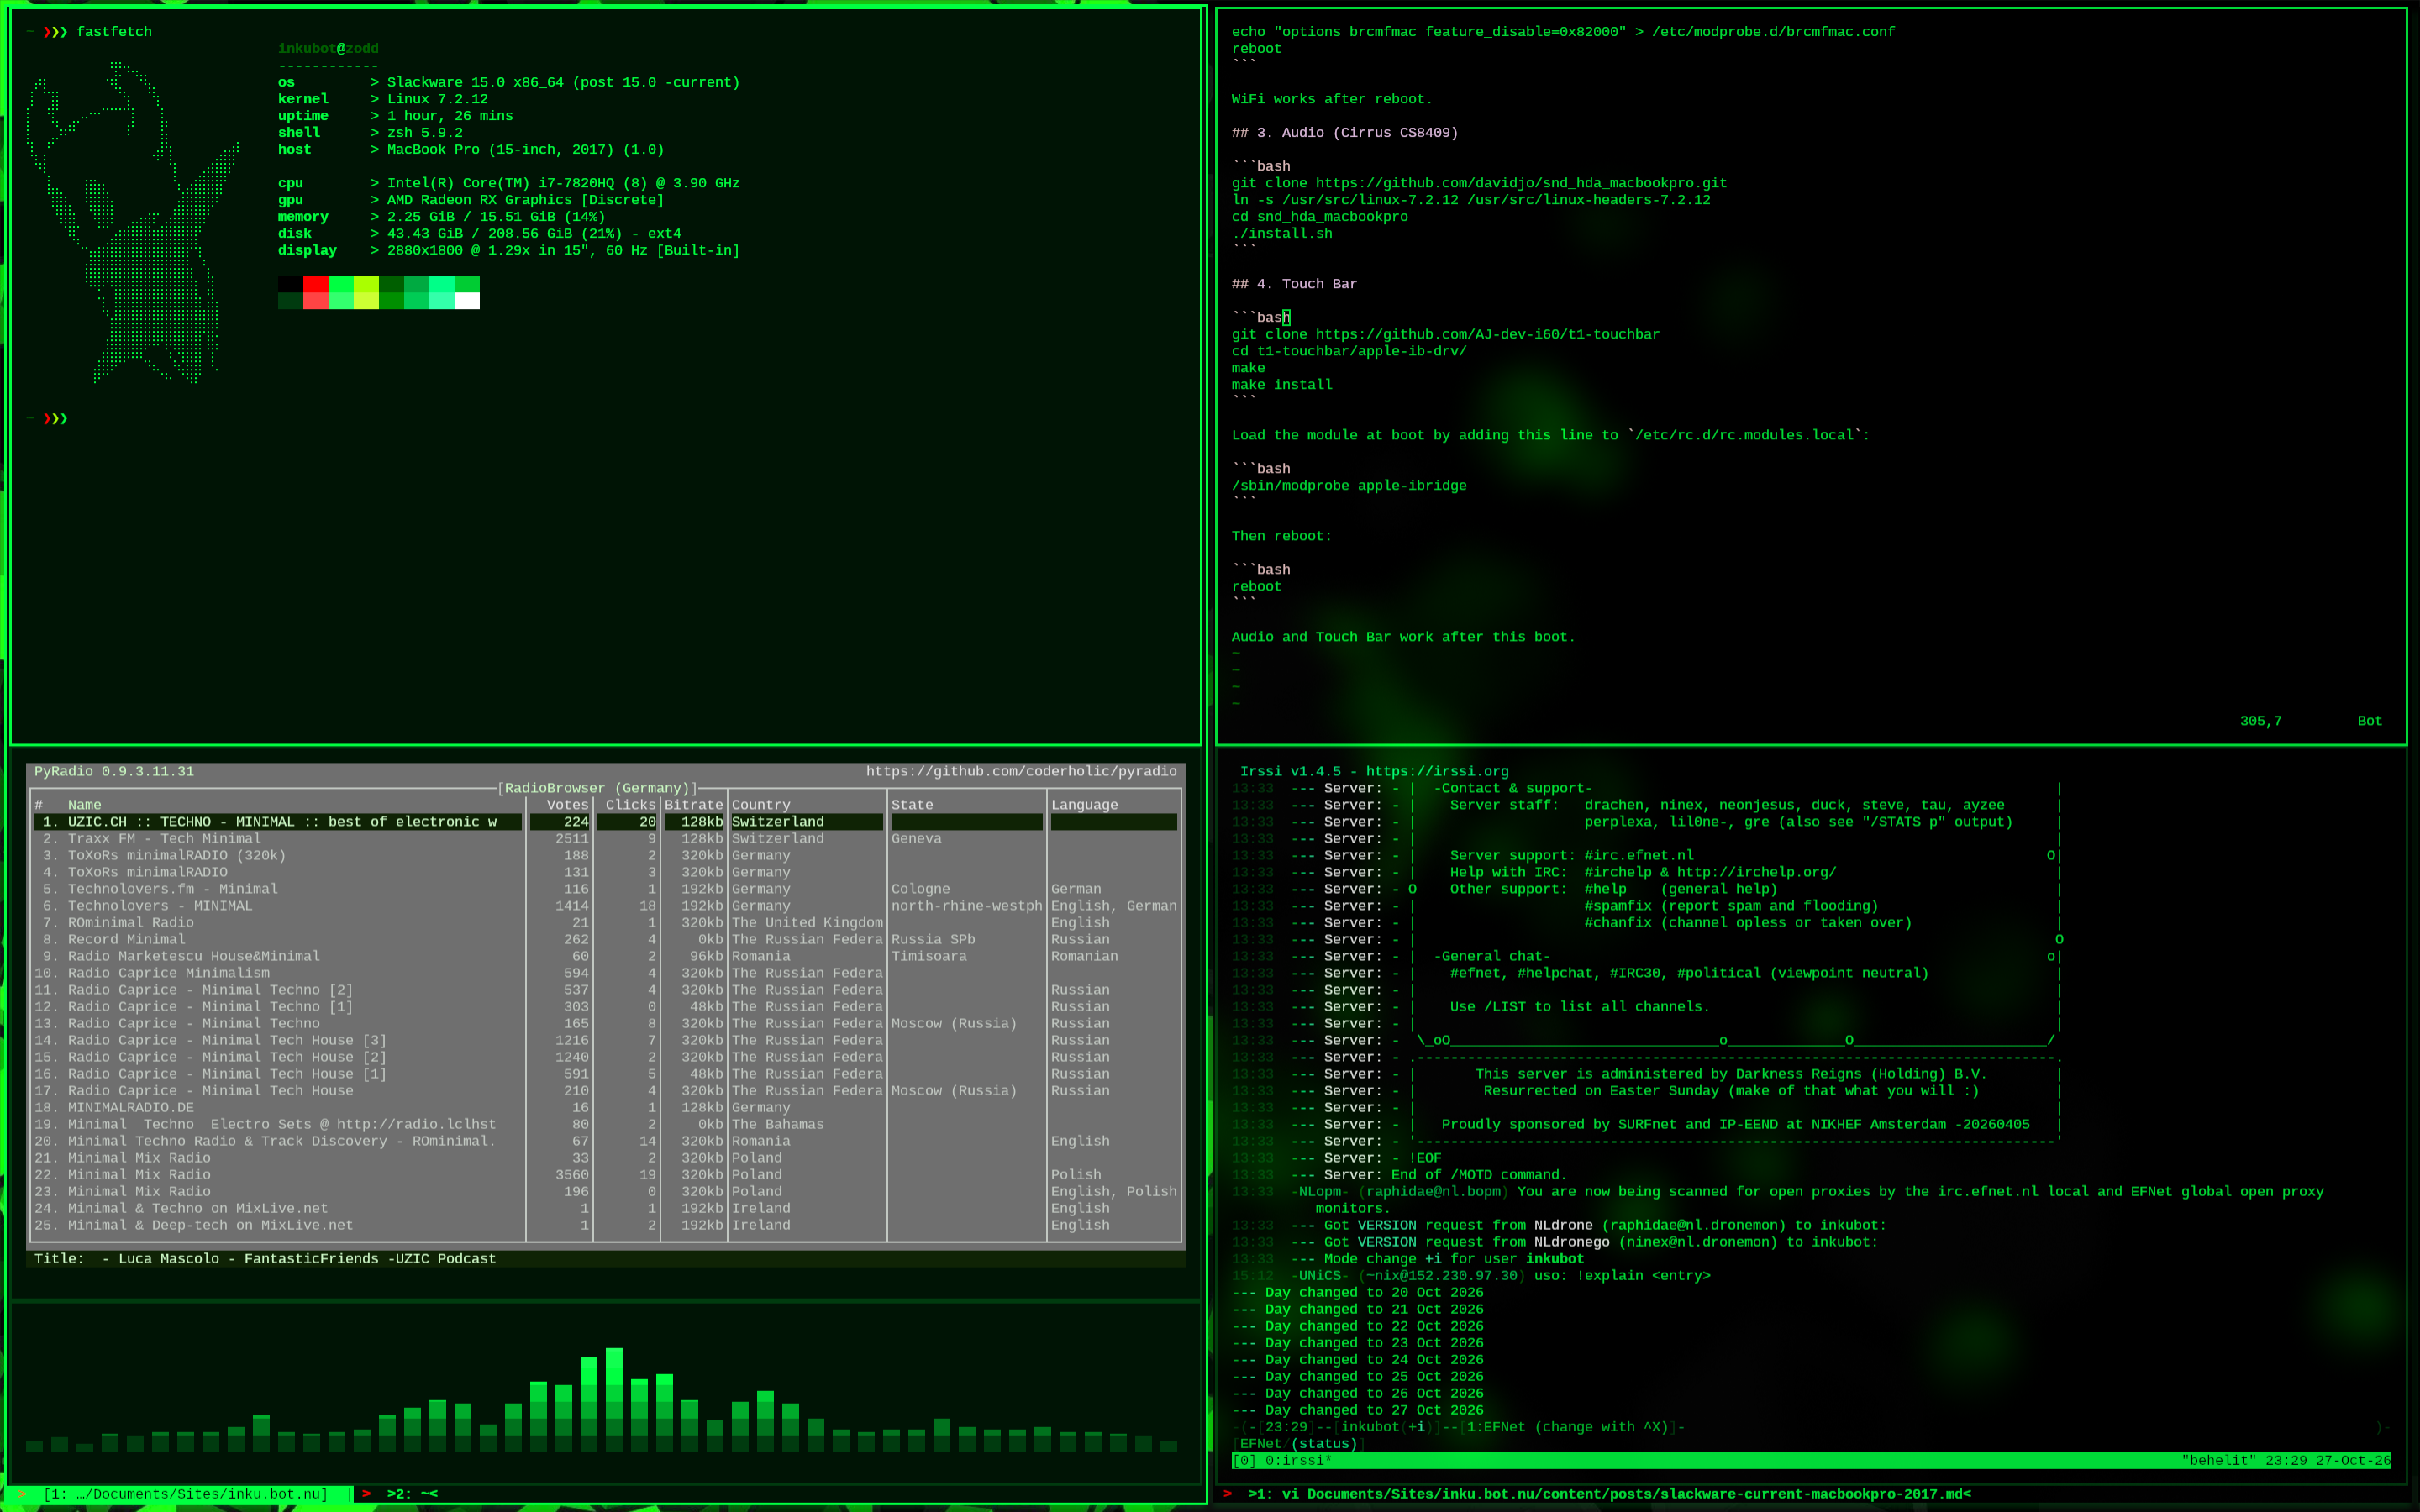This screenshot has height=1512, width=2420.
Task: Click the 'Votes' column header in PyRadio
Action: (567, 805)
